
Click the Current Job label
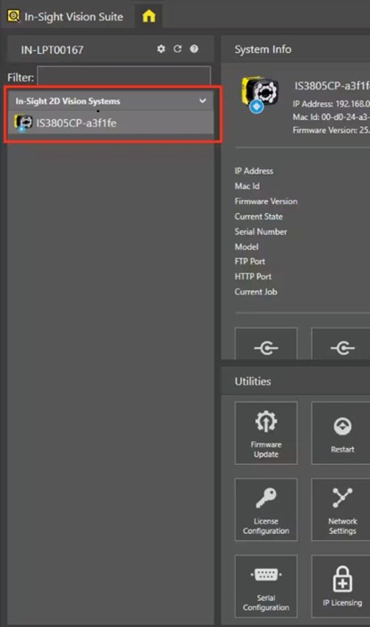coord(255,291)
